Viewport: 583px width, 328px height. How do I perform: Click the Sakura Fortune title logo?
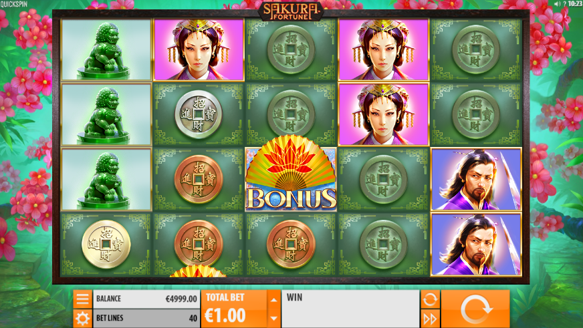291,11
